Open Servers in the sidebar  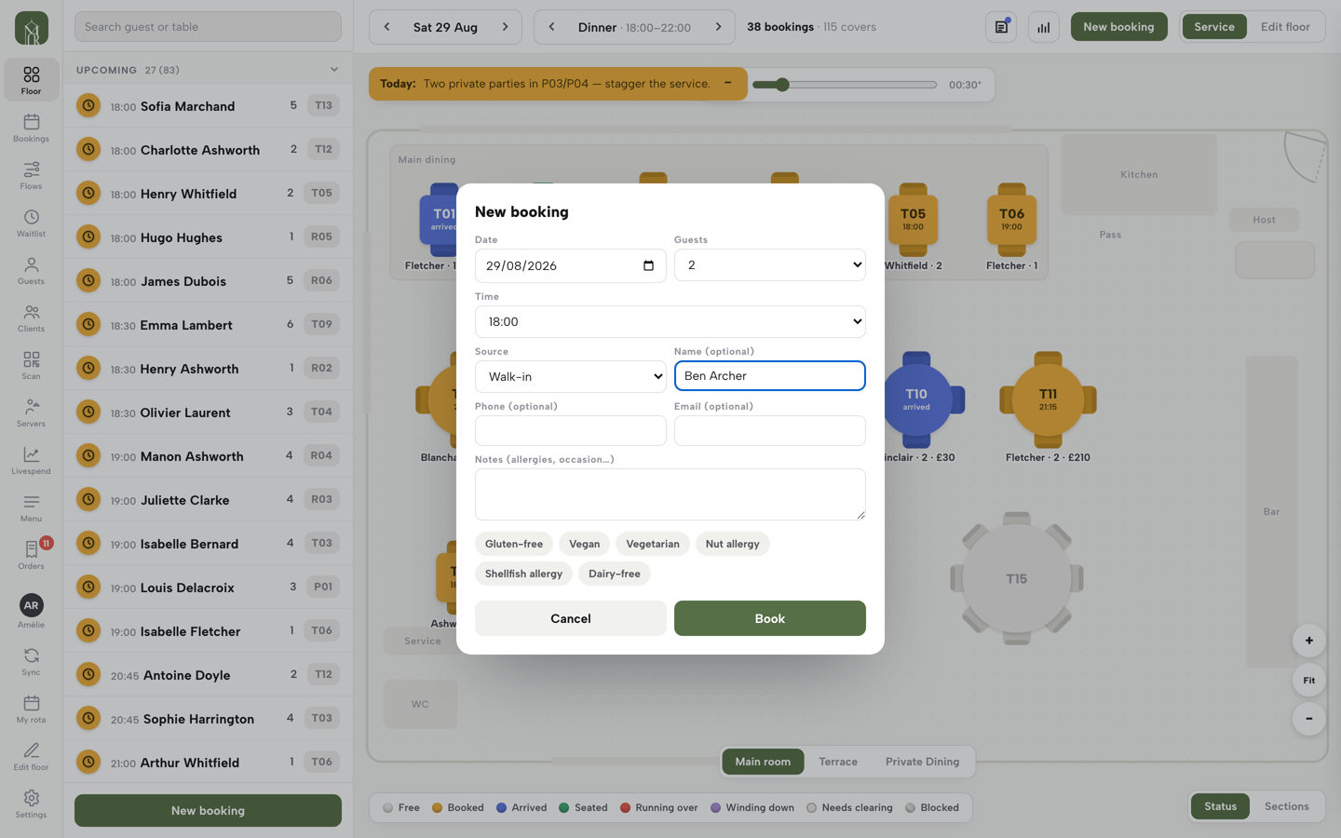tap(31, 412)
